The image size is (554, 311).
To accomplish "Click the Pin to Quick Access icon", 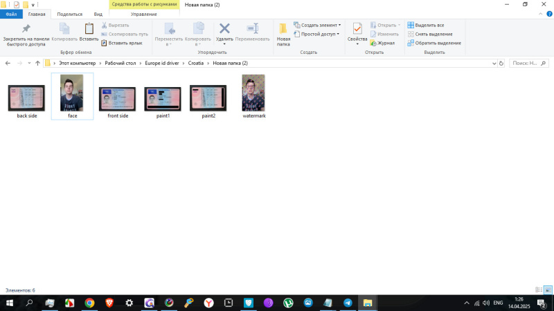I will coord(26,30).
